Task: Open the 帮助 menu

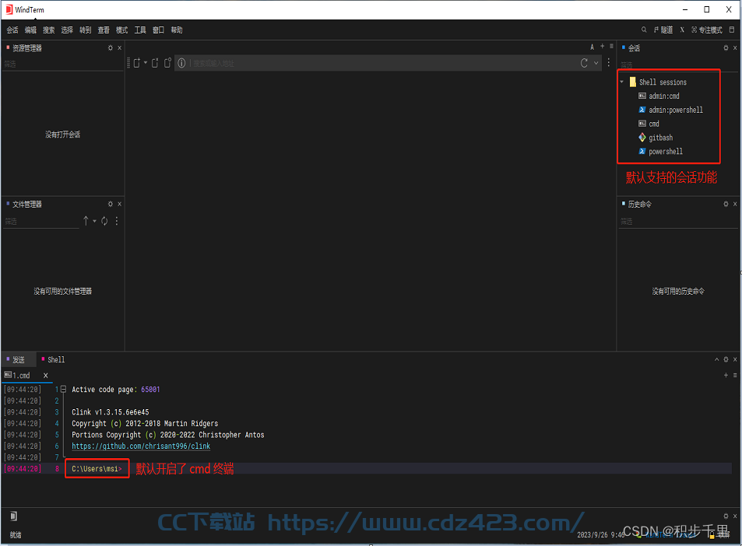Action: [177, 30]
